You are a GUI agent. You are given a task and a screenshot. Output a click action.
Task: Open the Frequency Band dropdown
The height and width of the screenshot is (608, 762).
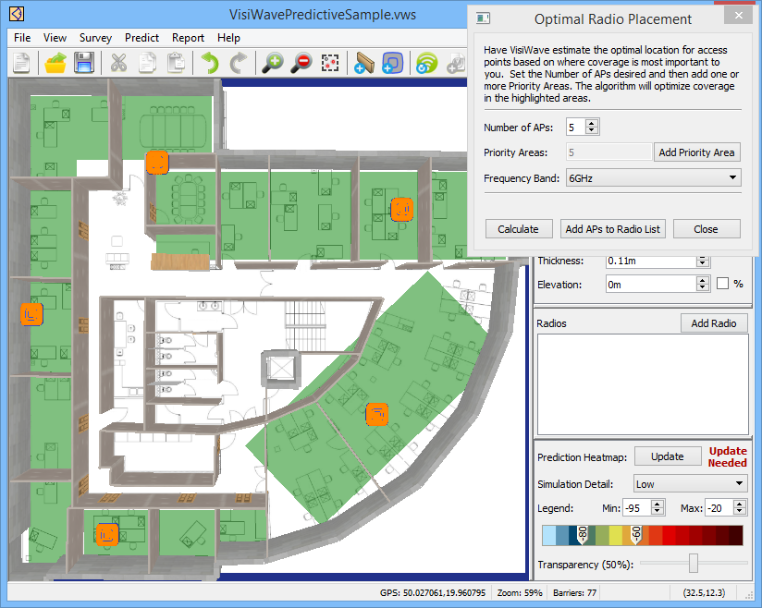click(x=653, y=177)
